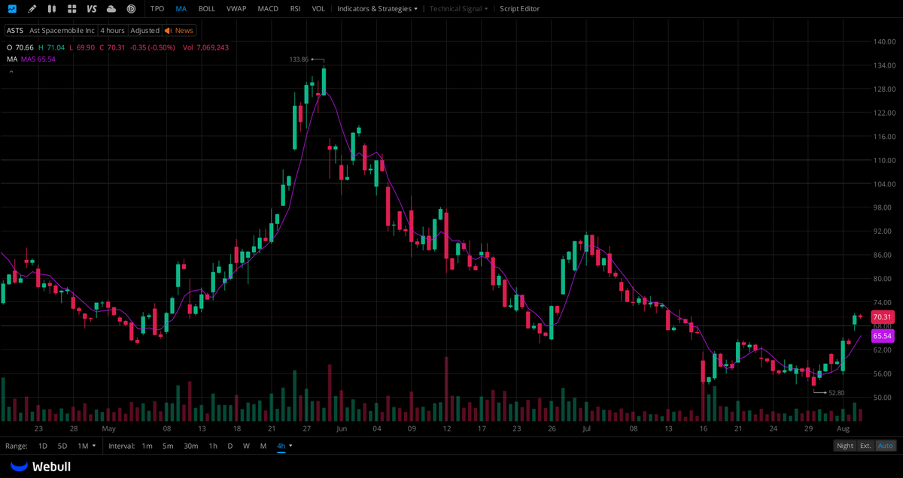Select the 5m interval

pyautogui.click(x=168, y=446)
